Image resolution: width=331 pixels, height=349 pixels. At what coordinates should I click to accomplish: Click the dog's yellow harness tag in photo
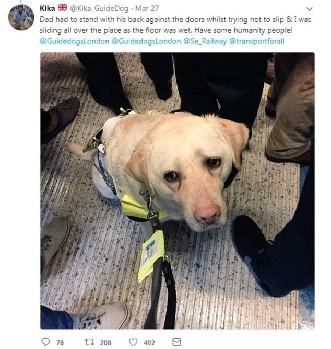point(151,256)
